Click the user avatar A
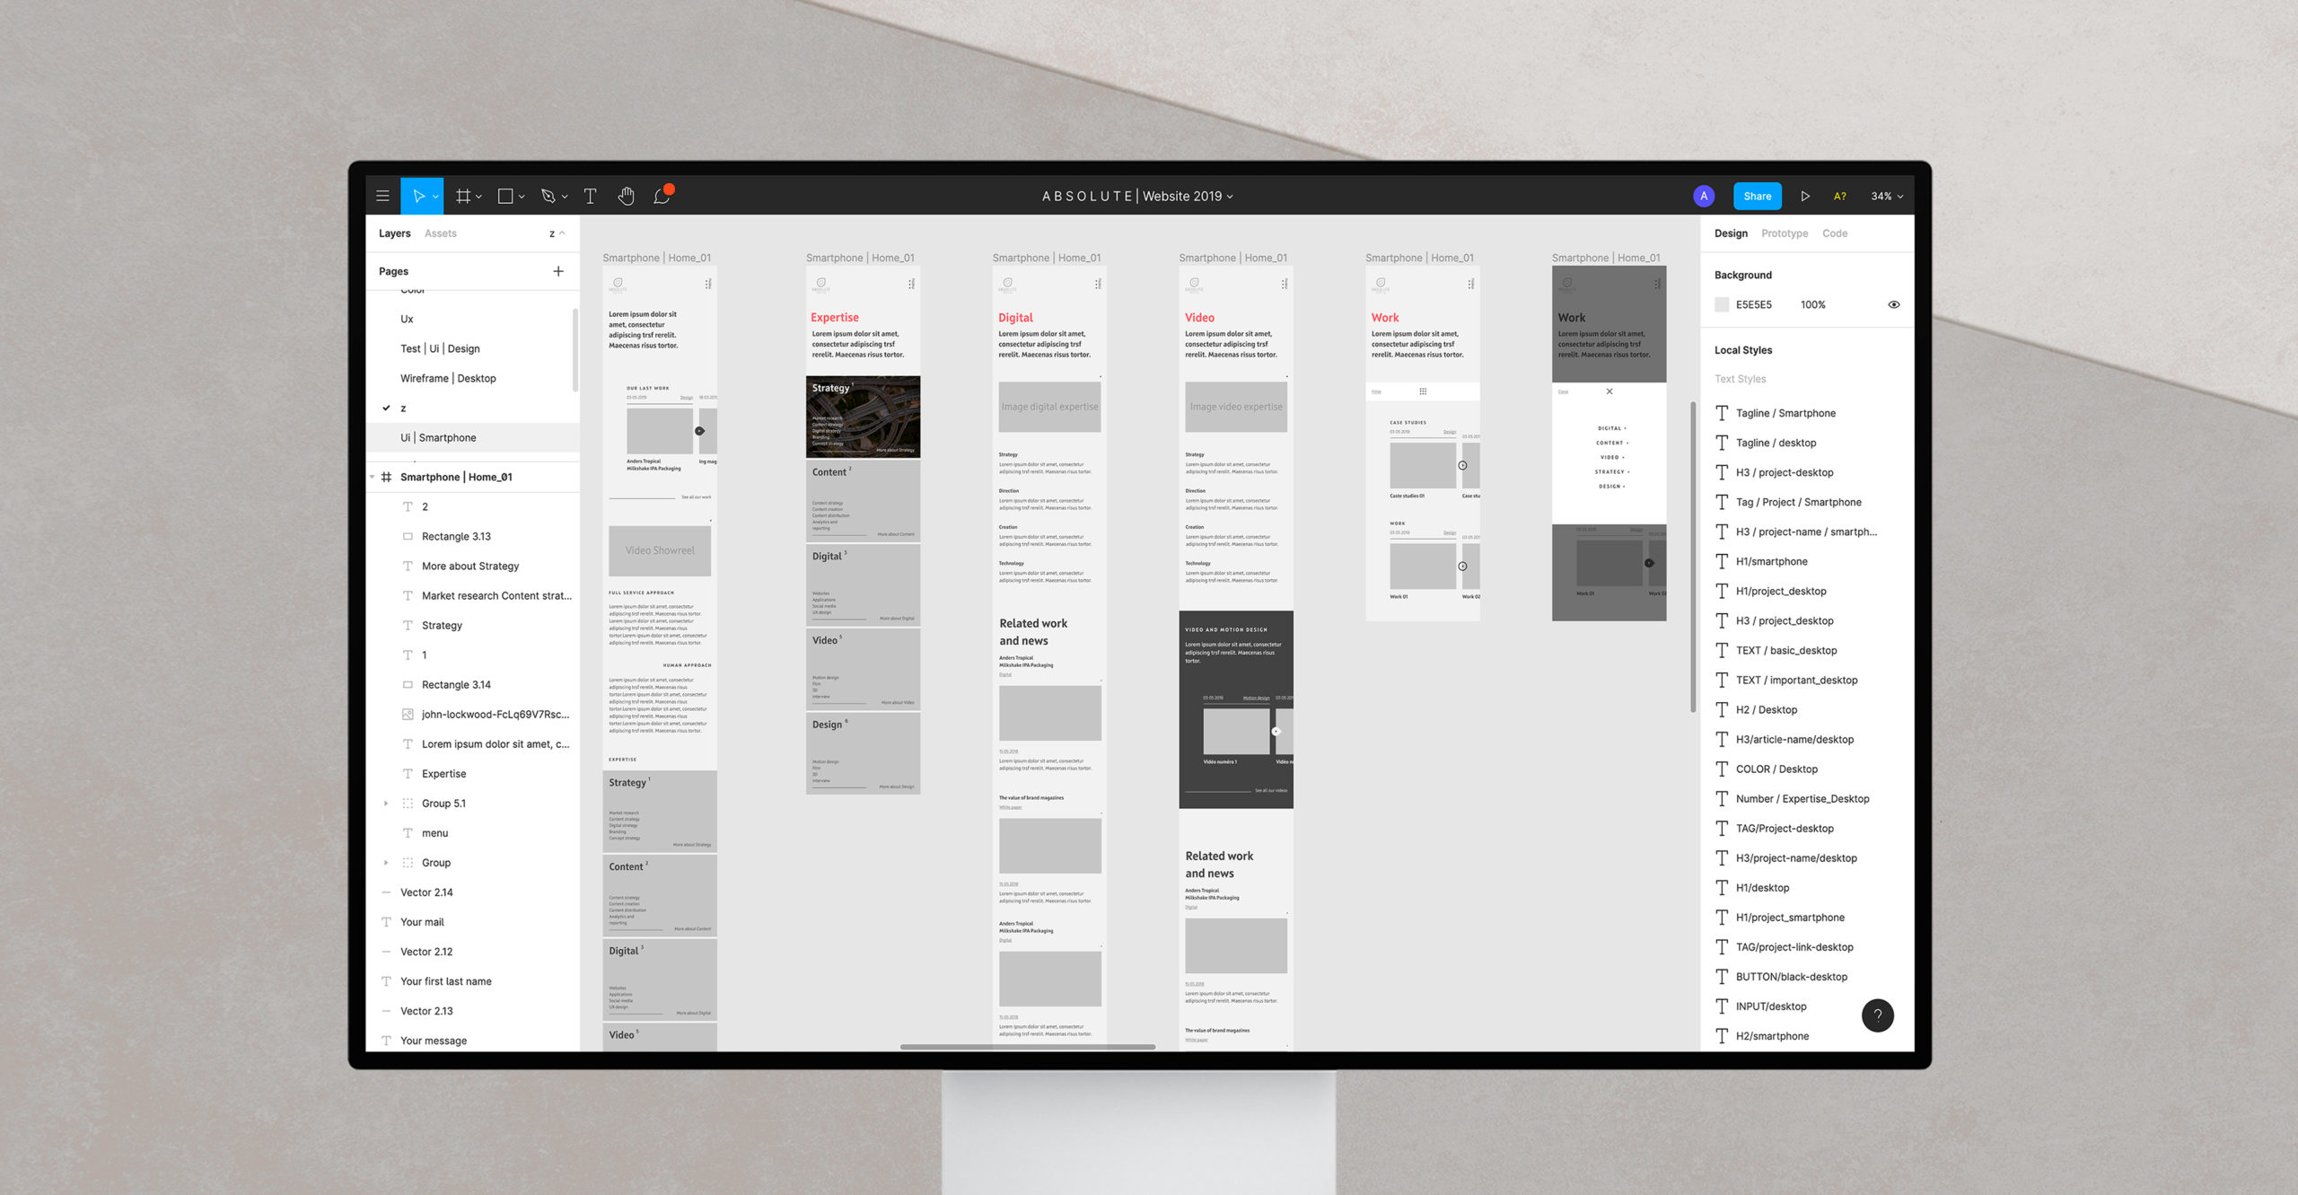 1704,196
